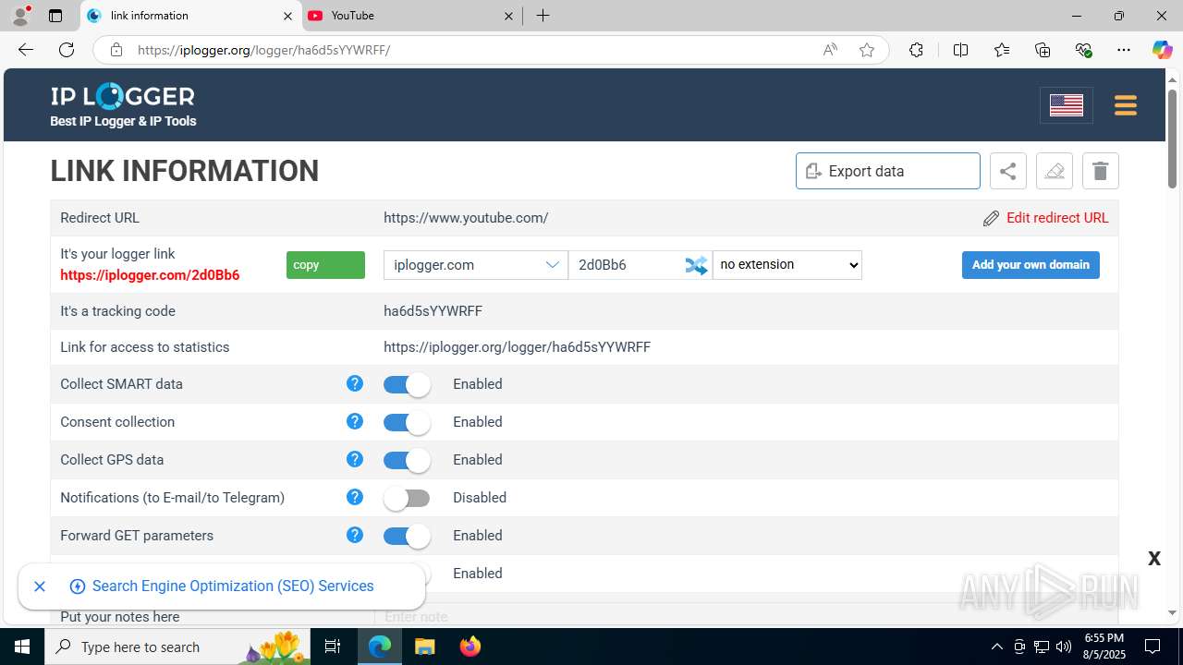1183x665 pixels.
Task: Select the https://www.youtube.com/ redirect URL text
Action: click(466, 218)
